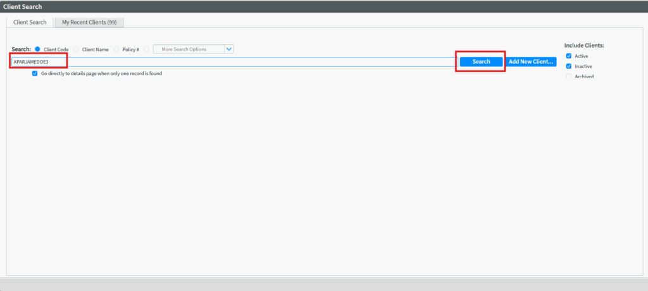
Task: Click the Add New Client... button
Action: pos(531,61)
